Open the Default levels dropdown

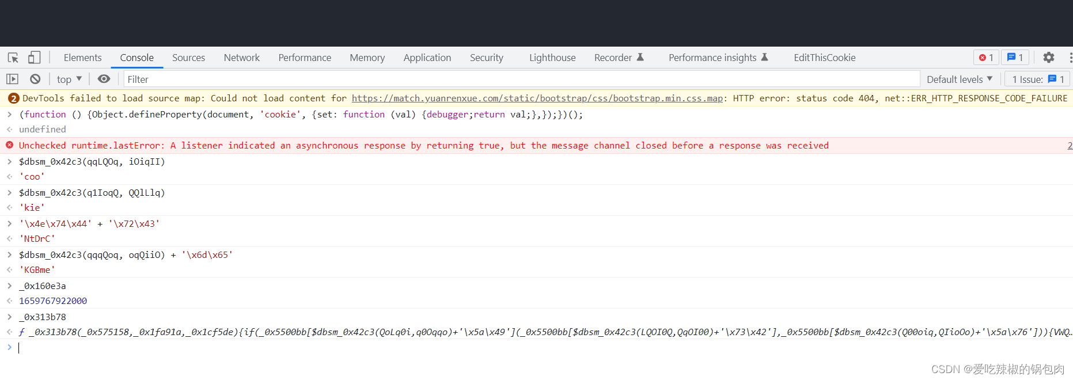960,79
